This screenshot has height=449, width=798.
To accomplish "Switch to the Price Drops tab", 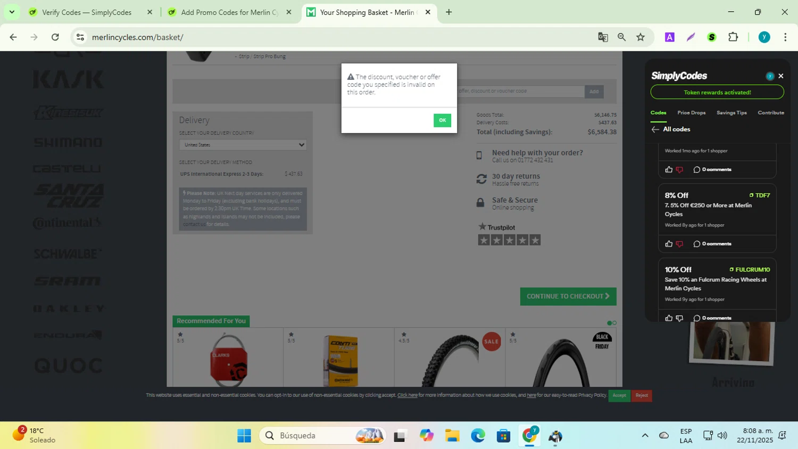I will point(692,113).
